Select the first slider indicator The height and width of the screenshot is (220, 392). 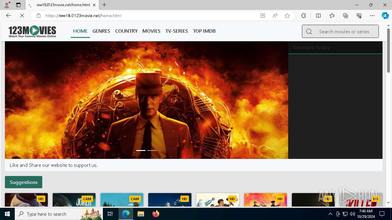point(141,150)
